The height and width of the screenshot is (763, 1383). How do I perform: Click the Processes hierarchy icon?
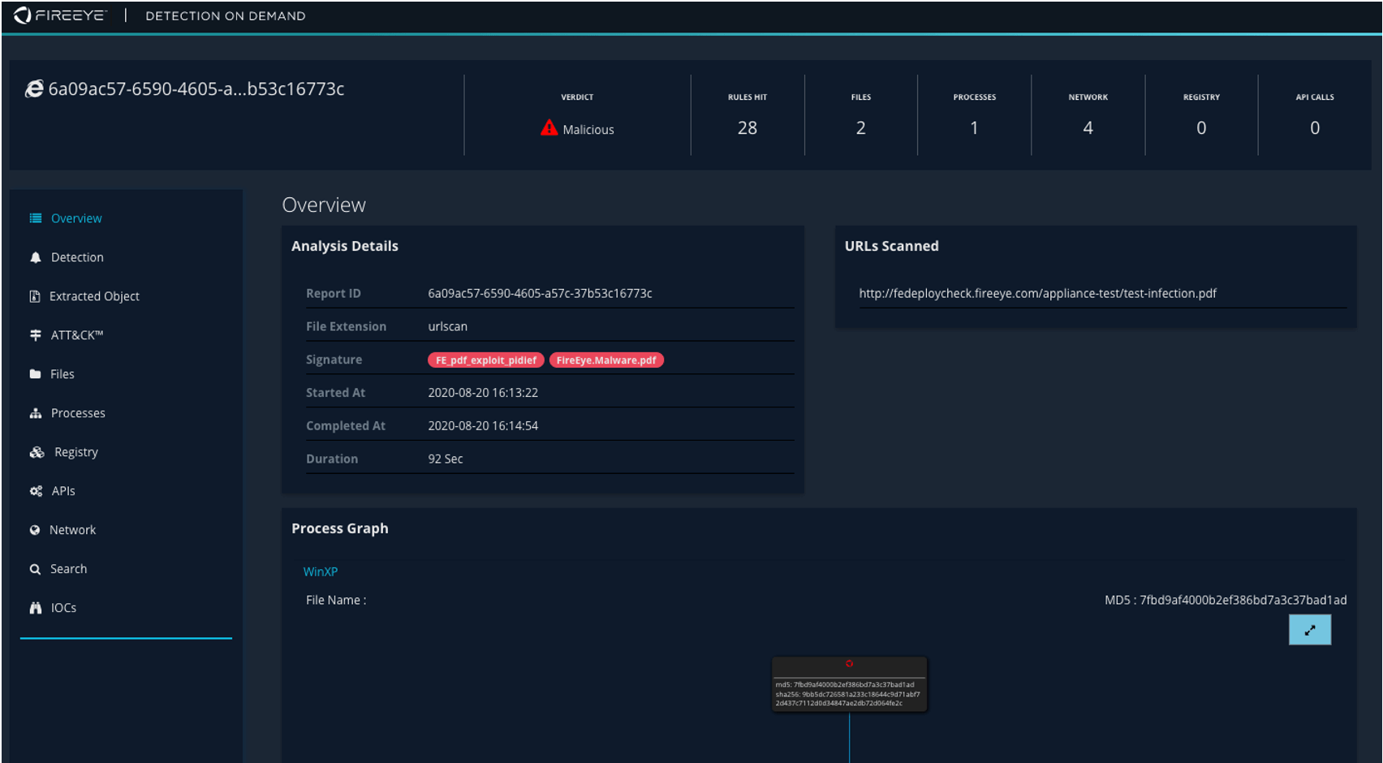point(36,413)
